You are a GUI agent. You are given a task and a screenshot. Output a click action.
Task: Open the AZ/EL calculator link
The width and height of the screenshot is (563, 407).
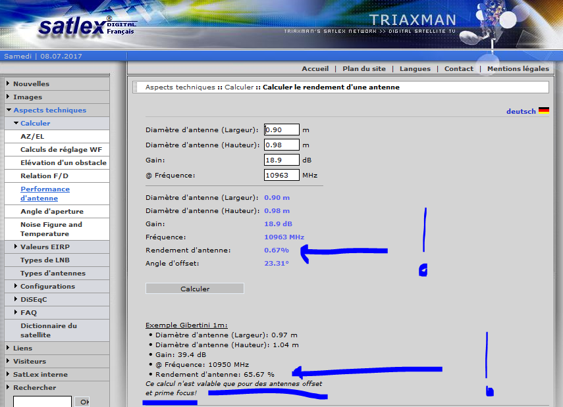(x=32, y=136)
